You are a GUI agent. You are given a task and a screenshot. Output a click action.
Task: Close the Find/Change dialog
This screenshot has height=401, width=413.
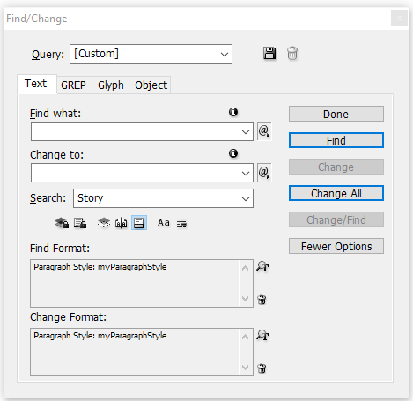pyautogui.click(x=399, y=19)
